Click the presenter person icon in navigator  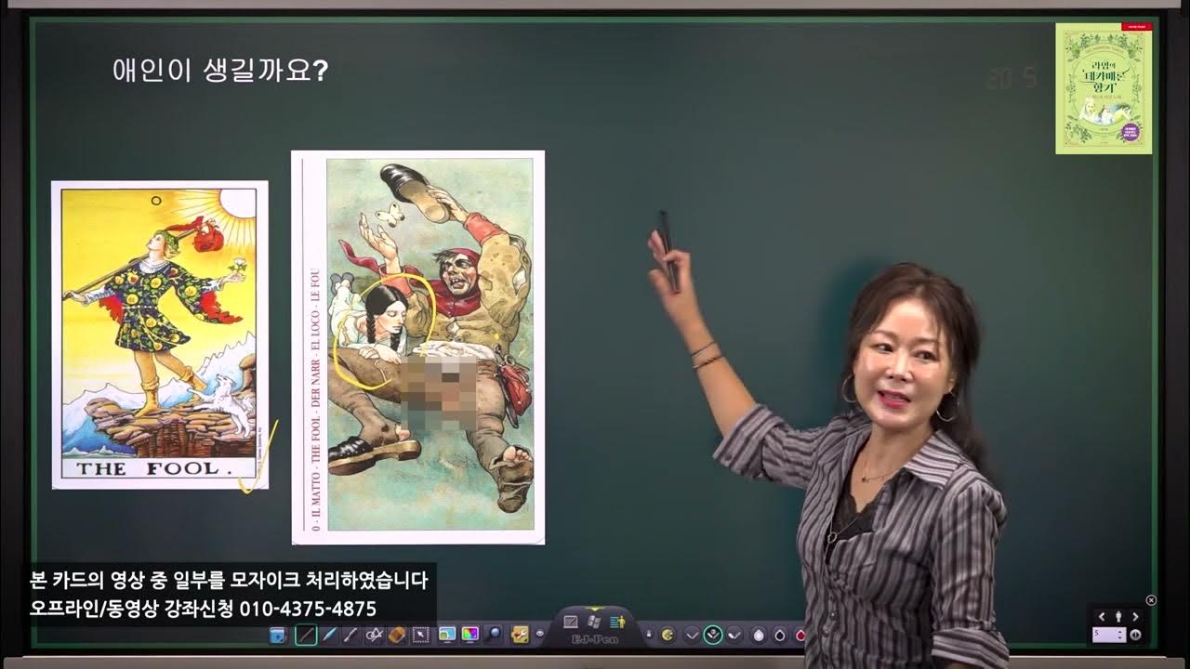pyautogui.click(x=1118, y=616)
